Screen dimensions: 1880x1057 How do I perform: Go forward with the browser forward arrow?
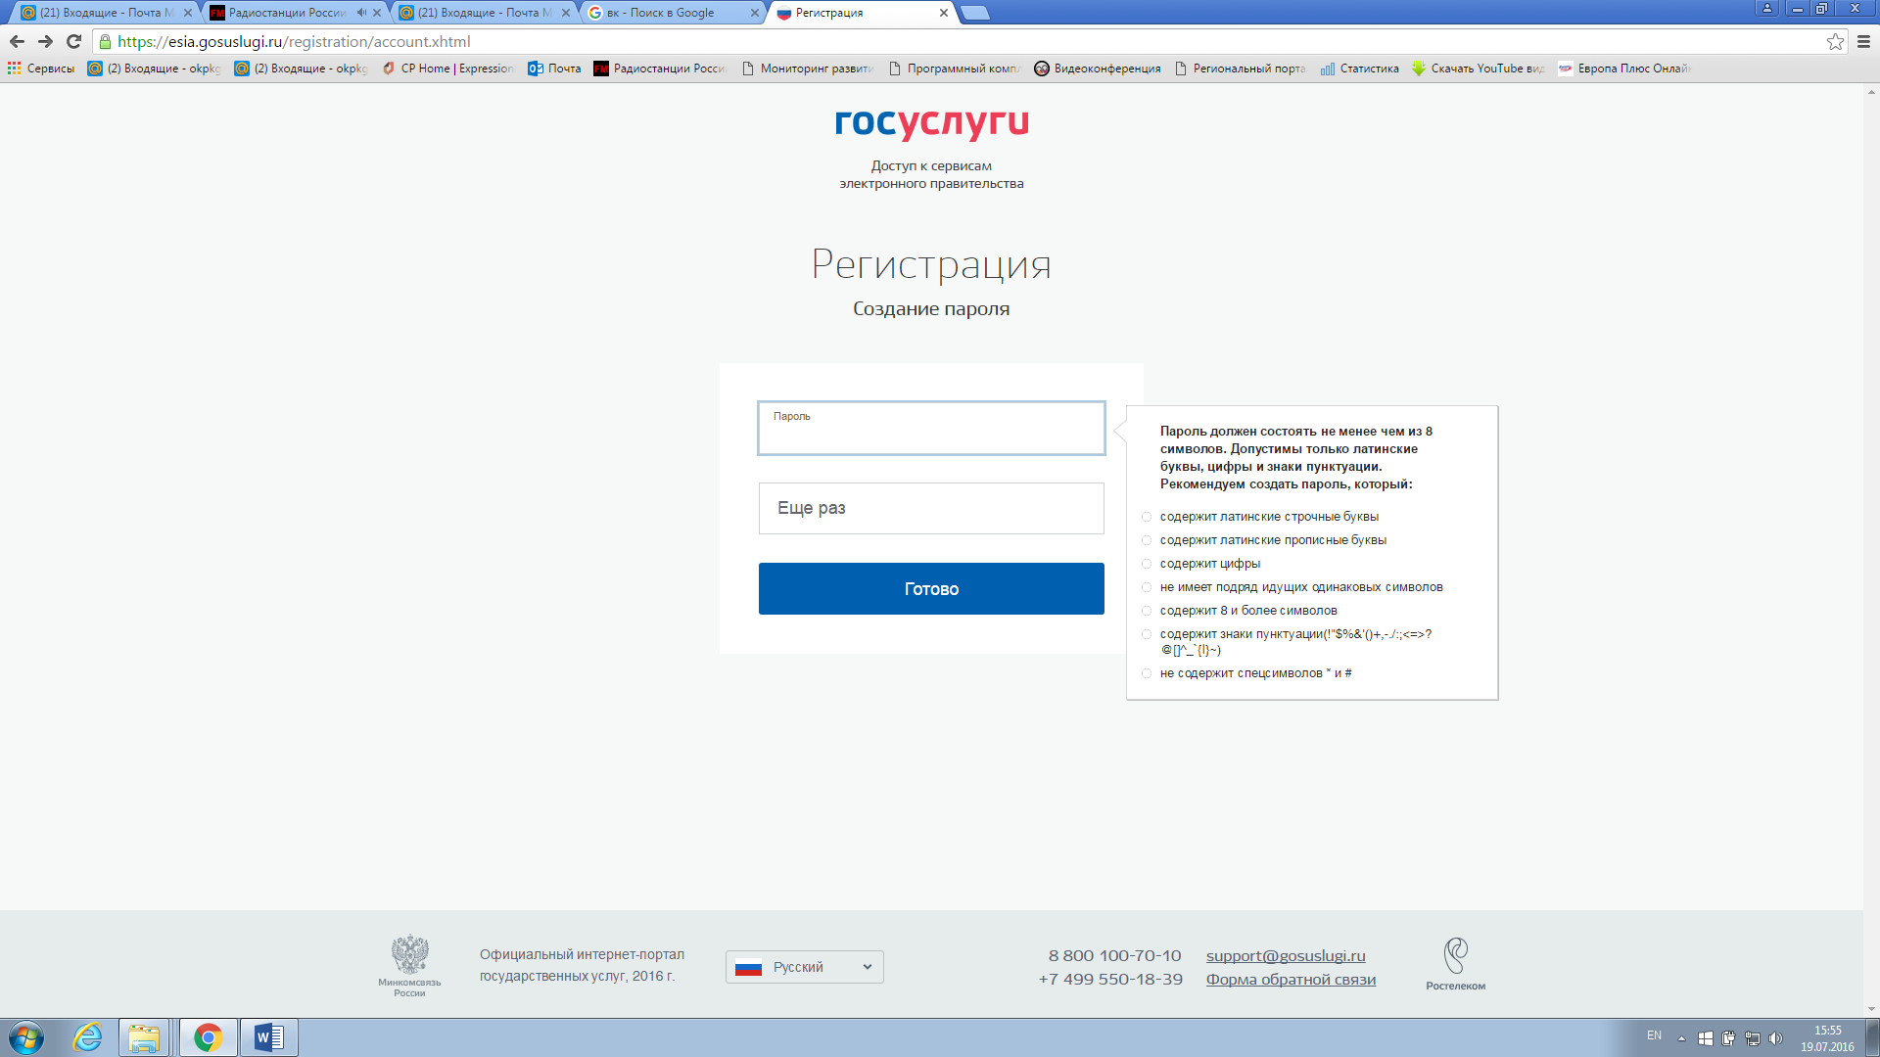pyautogui.click(x=45, y=41)
